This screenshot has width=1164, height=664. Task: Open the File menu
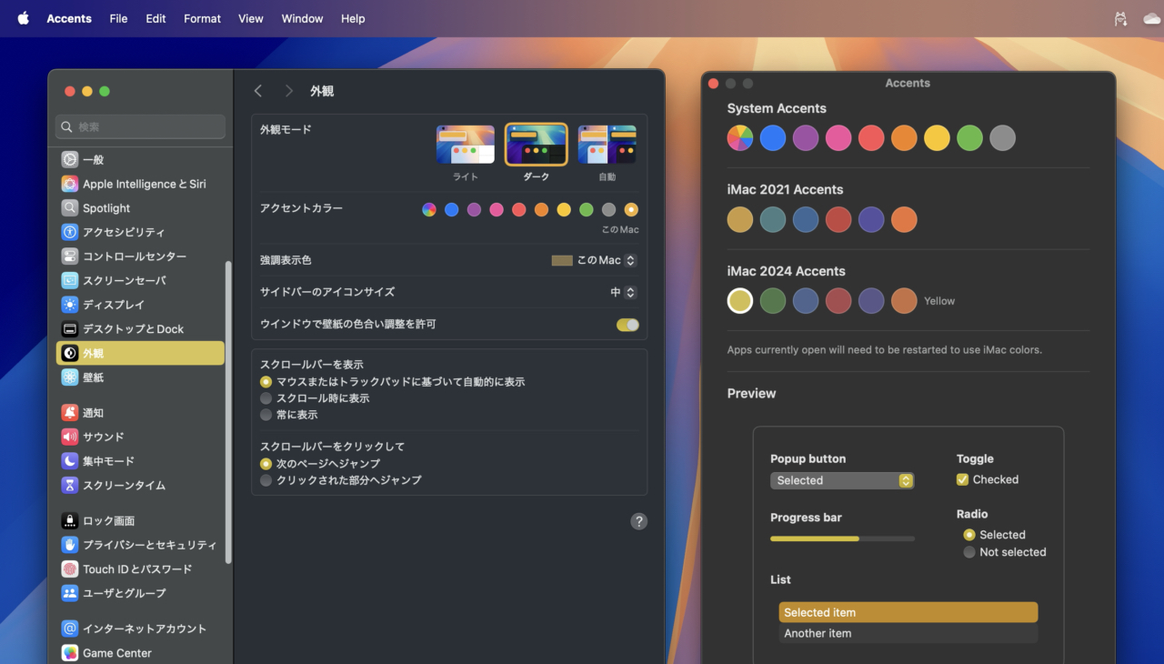118,18
